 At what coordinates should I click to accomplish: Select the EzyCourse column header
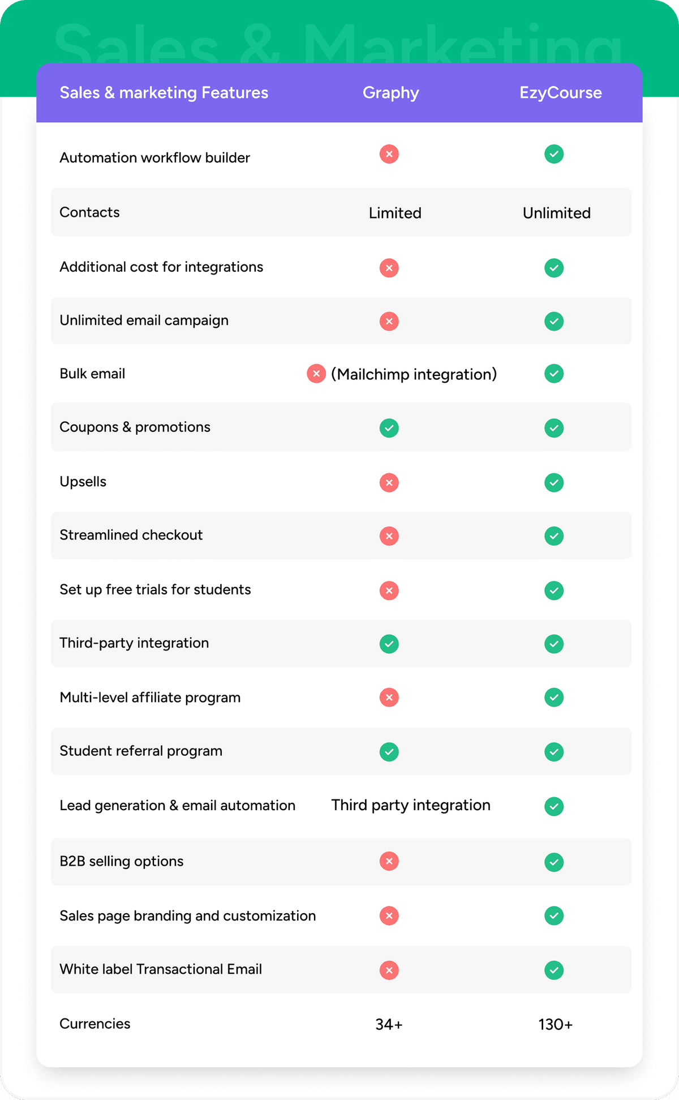(560, 93)
